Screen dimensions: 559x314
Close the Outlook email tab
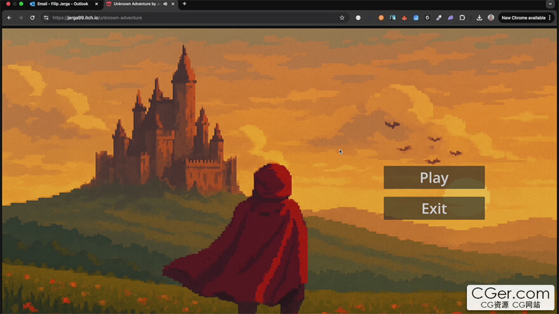97,4
